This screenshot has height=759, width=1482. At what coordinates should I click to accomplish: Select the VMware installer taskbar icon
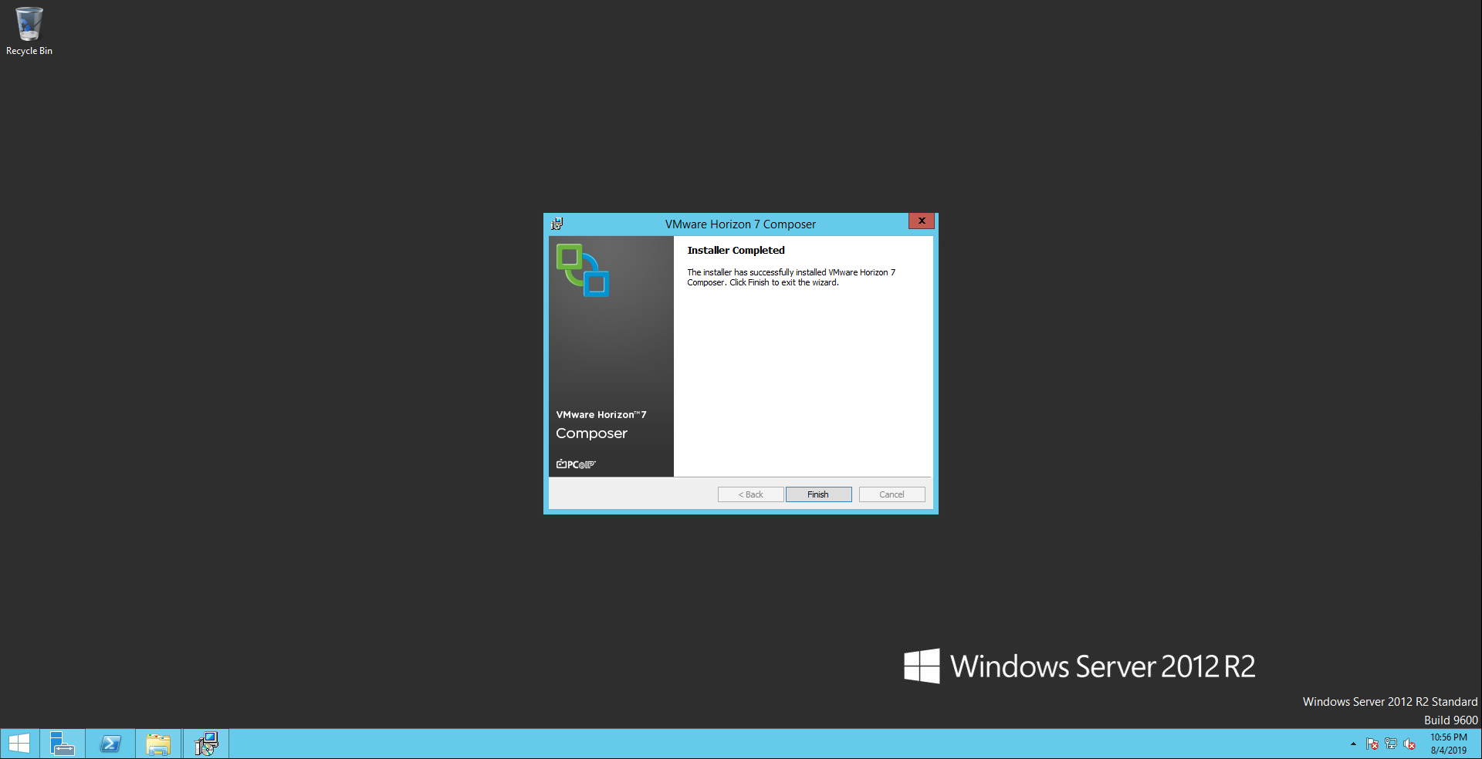click(x=206, y=744)
